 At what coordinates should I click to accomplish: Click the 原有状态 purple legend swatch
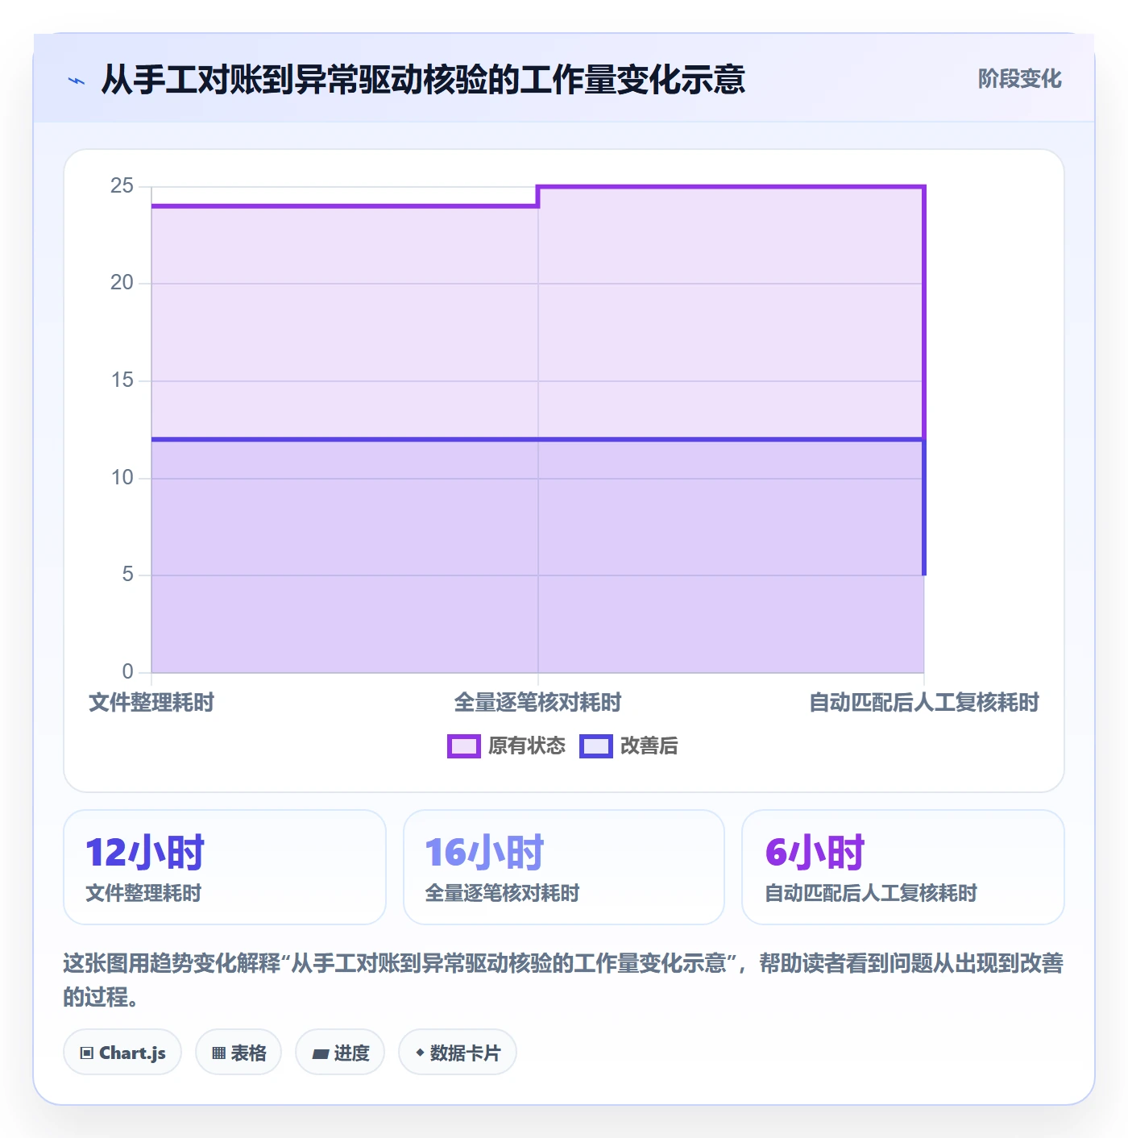[464, 746]
